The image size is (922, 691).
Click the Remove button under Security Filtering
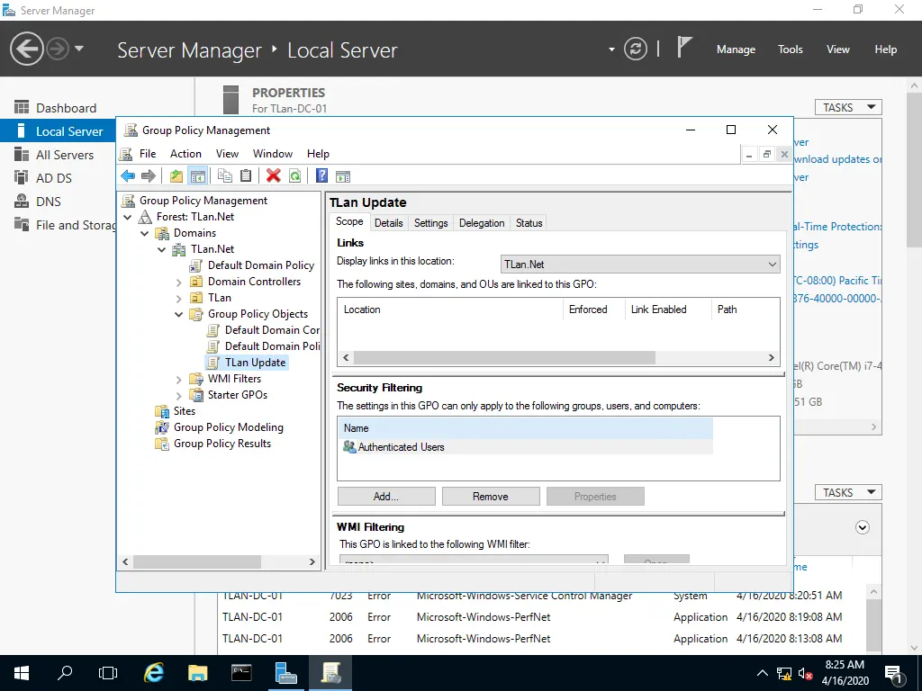tap(491, 497)
